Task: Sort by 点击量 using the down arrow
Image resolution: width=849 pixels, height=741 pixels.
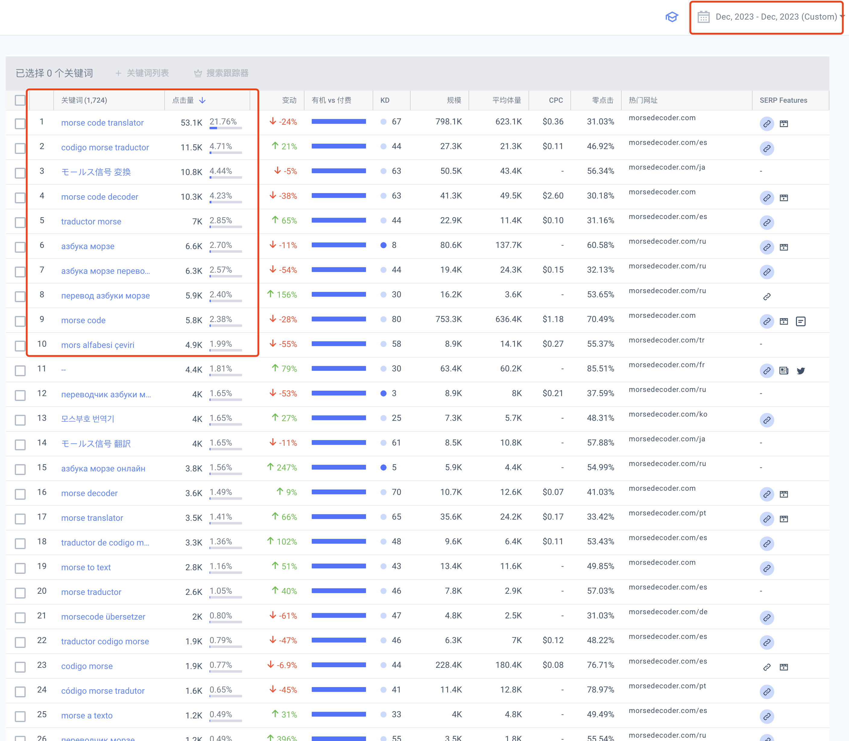Action: pos(202,100)
